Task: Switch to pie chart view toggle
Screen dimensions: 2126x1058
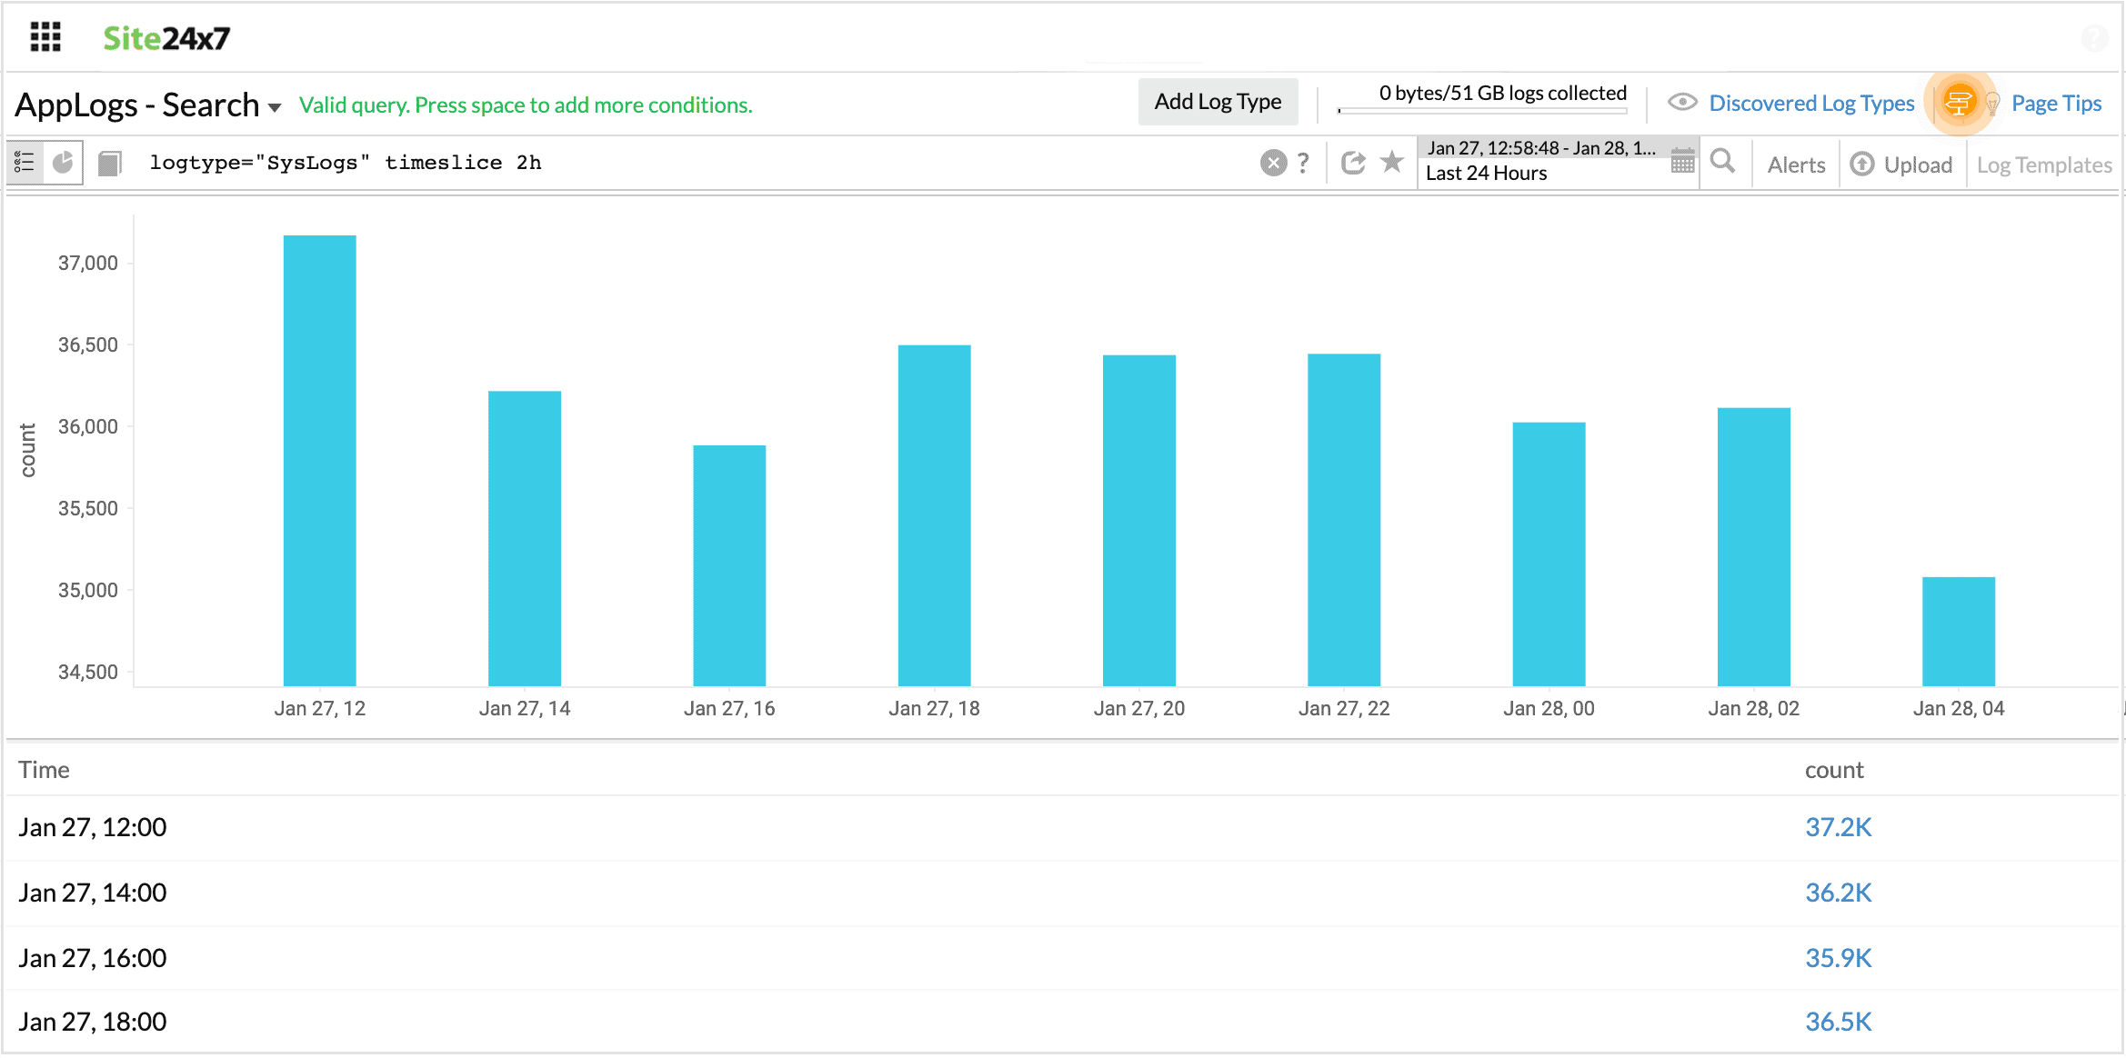Action: pyautogui.click(x=63, y=163)
